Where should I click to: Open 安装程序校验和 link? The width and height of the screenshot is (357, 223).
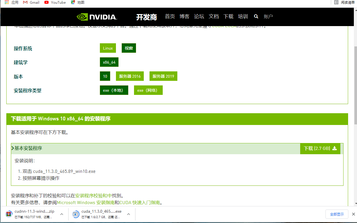(x=94, y=196)
